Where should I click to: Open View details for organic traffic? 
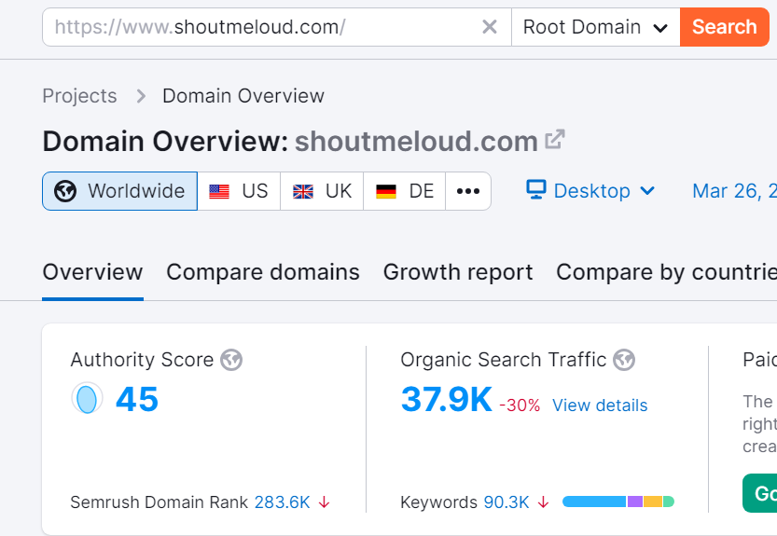tap(600, 405)
